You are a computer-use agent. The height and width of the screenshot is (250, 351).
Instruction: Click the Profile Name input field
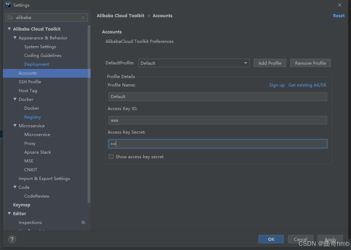click(218, 97)
